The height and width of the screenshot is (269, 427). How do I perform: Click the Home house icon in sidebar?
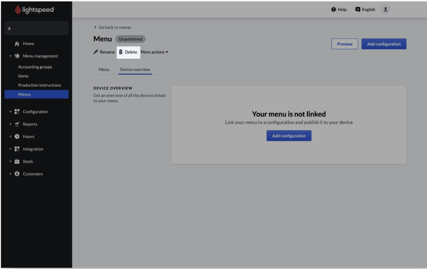click(x=17, y=44)
